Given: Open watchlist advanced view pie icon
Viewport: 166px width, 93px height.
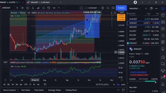Looking at the screenshot, I should pyautogui.click(x=151, y=9).
